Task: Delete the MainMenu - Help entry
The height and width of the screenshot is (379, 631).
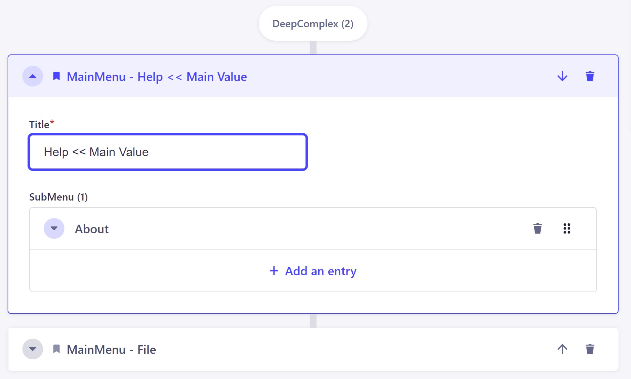Action: click(590, 76)
